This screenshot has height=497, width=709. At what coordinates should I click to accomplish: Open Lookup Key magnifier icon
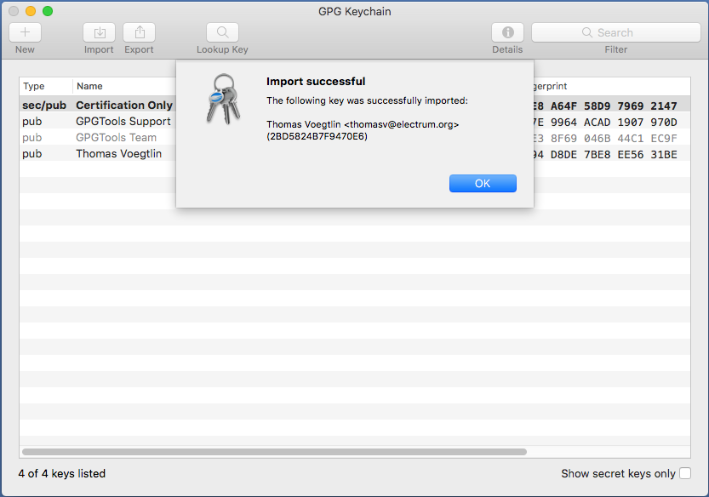click(222, 32)
